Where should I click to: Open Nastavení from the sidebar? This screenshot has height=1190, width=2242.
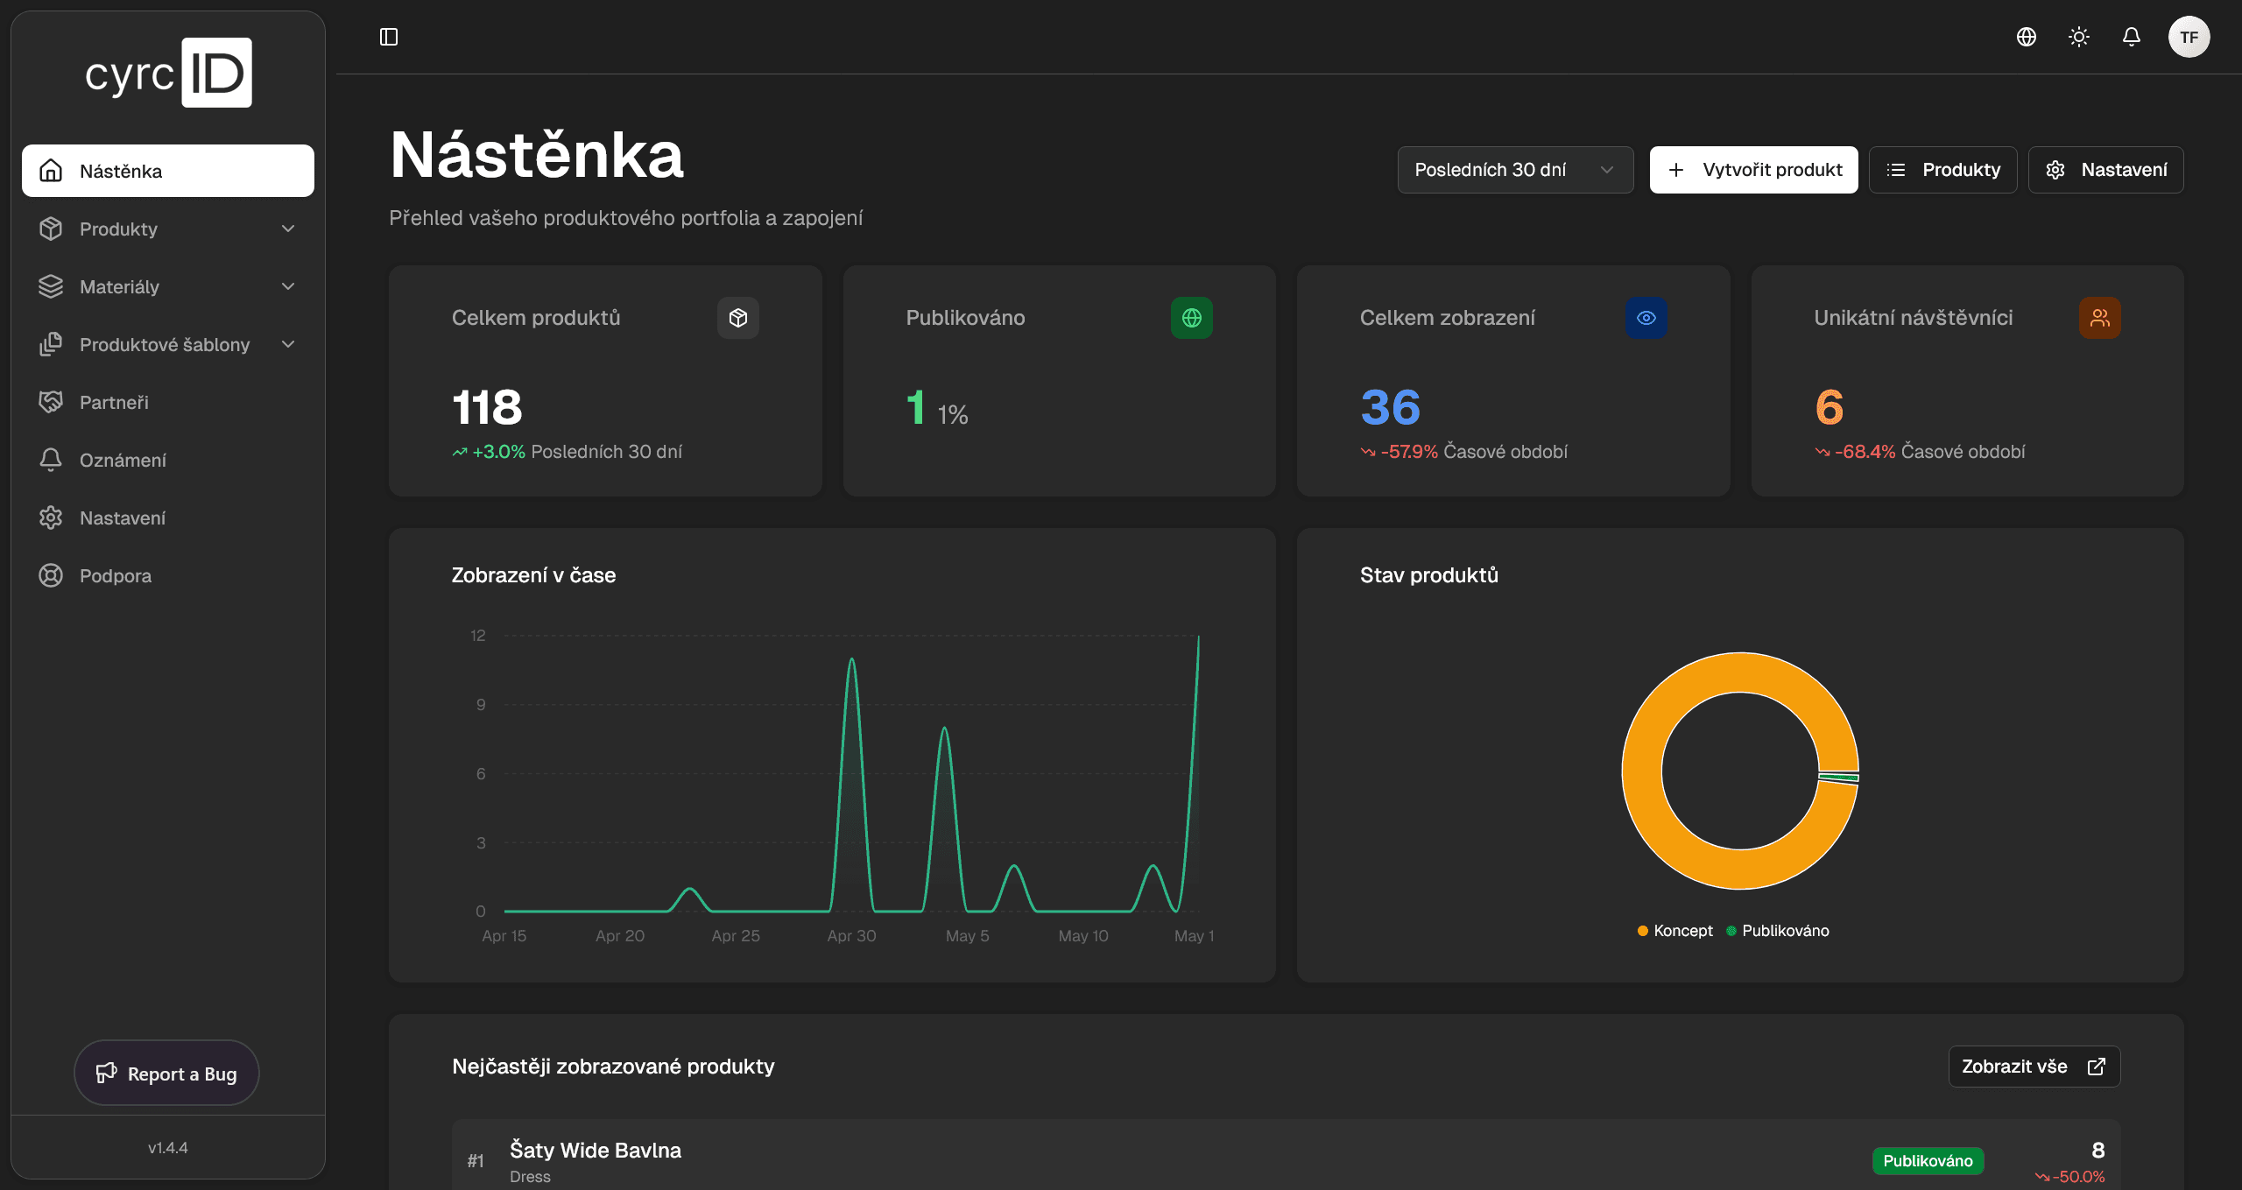[x=168, y=518]
